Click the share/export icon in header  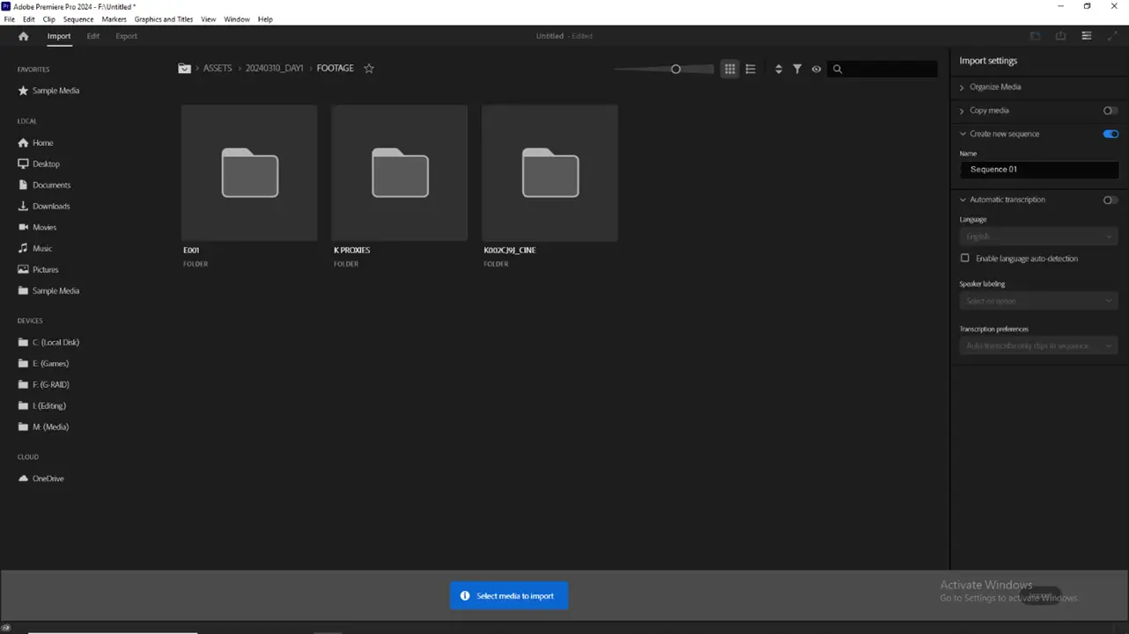pos(1060,36)
